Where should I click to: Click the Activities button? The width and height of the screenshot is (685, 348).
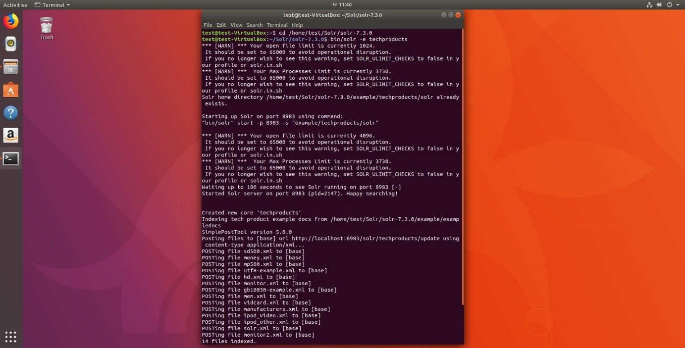pos(15,4)
